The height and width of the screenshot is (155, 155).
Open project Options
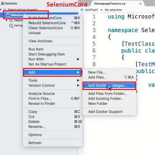53,135
